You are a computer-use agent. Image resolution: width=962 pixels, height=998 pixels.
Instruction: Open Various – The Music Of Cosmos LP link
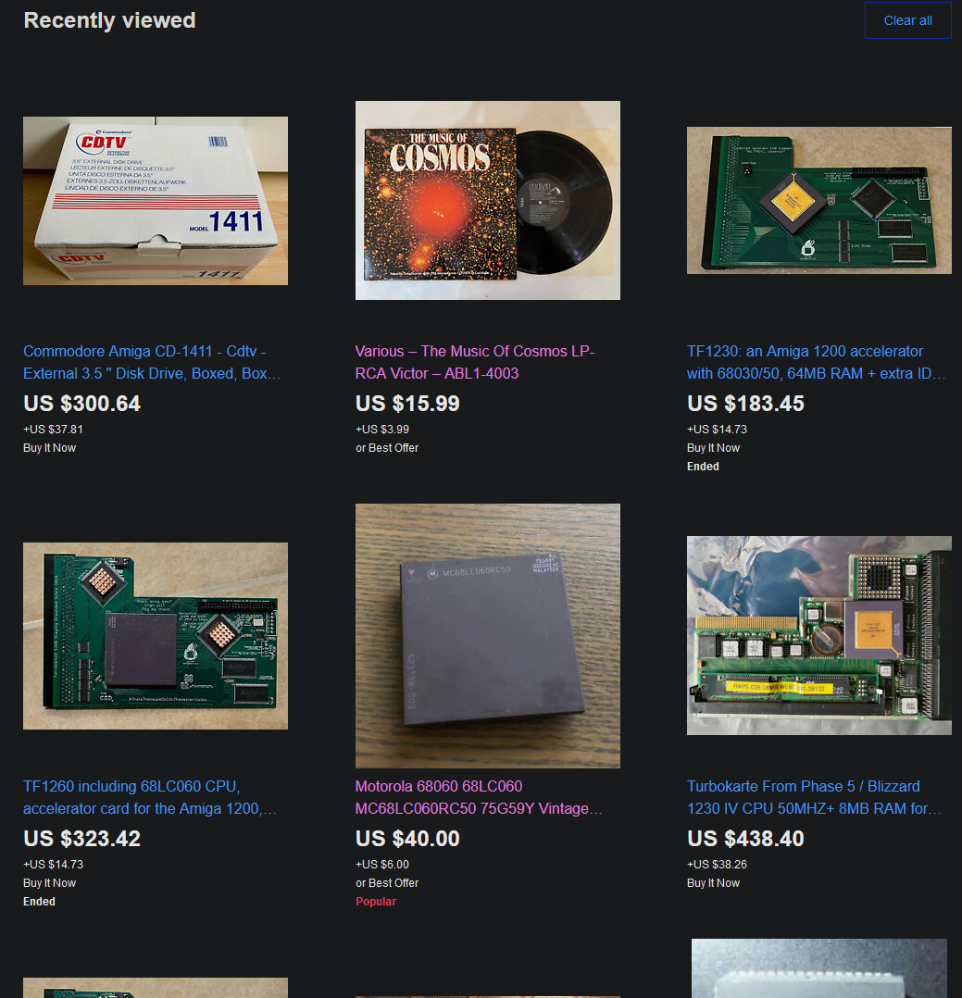[x=475, y=362]
